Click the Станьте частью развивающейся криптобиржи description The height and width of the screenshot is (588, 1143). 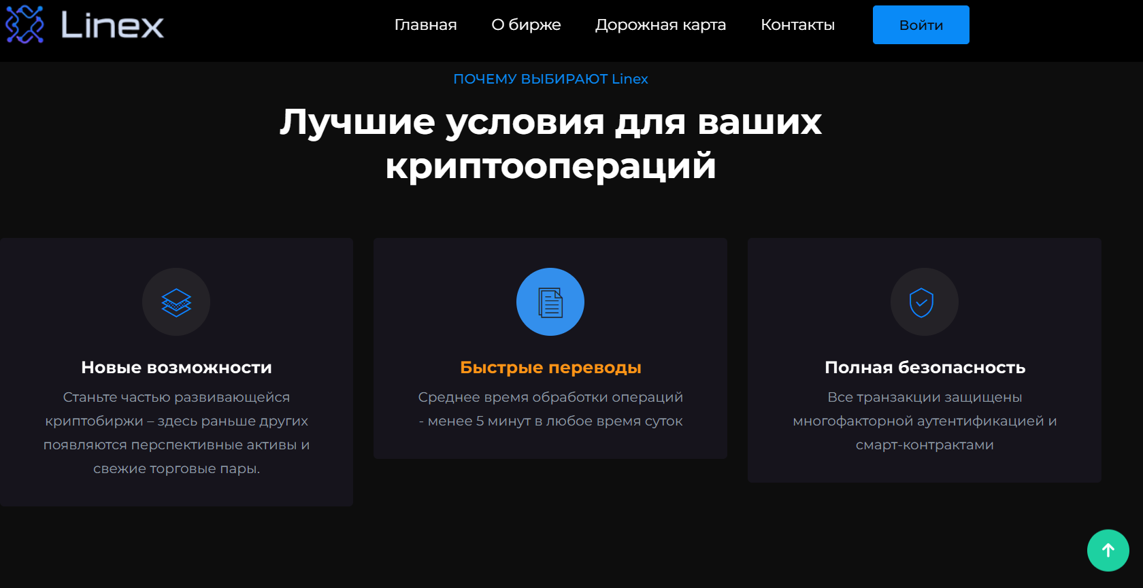(176, 432)
